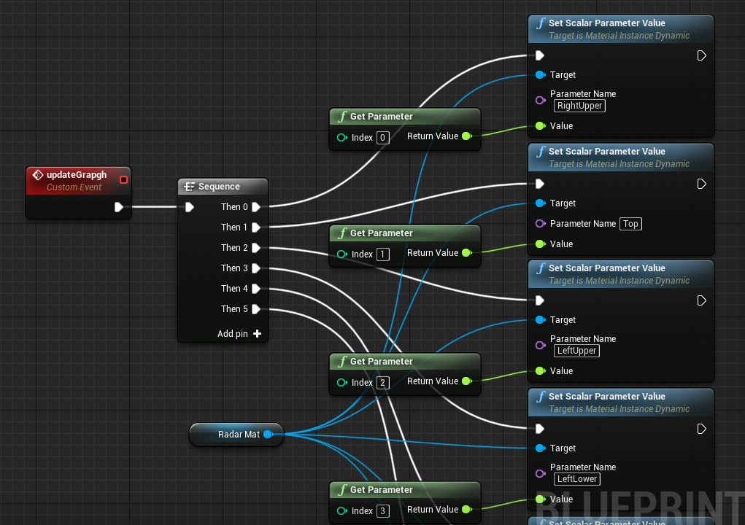Click the Then 3 output pin
This screenshot has height=525, width=745.
point(256,268)
